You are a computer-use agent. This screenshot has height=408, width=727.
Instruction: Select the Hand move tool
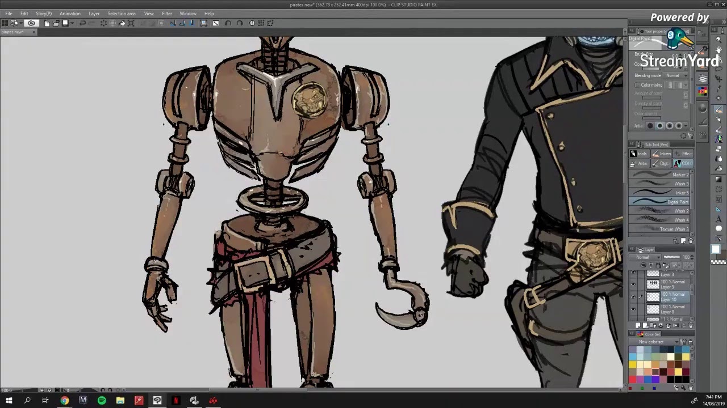pos(718,49)
